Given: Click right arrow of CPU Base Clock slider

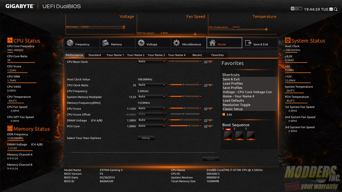Looking at the screenshot, I should [x=201, y=61].
